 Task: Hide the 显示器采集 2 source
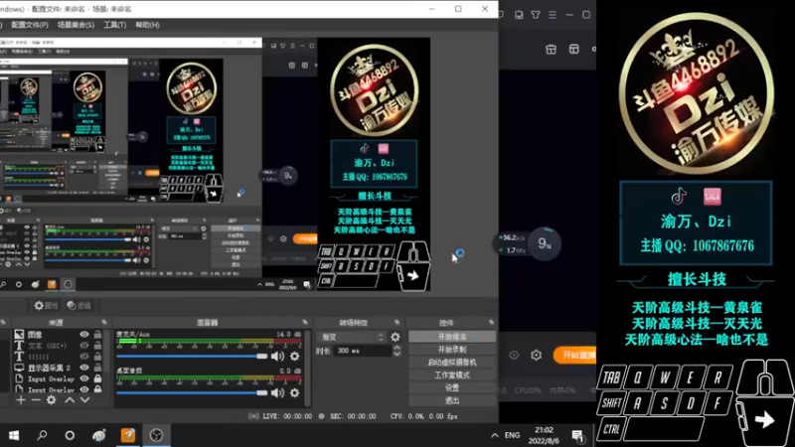[x=84, y=368]
